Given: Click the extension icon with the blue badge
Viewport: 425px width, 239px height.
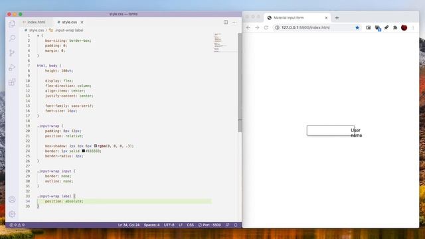Looking at the screenshot, I should coord(378,28).
